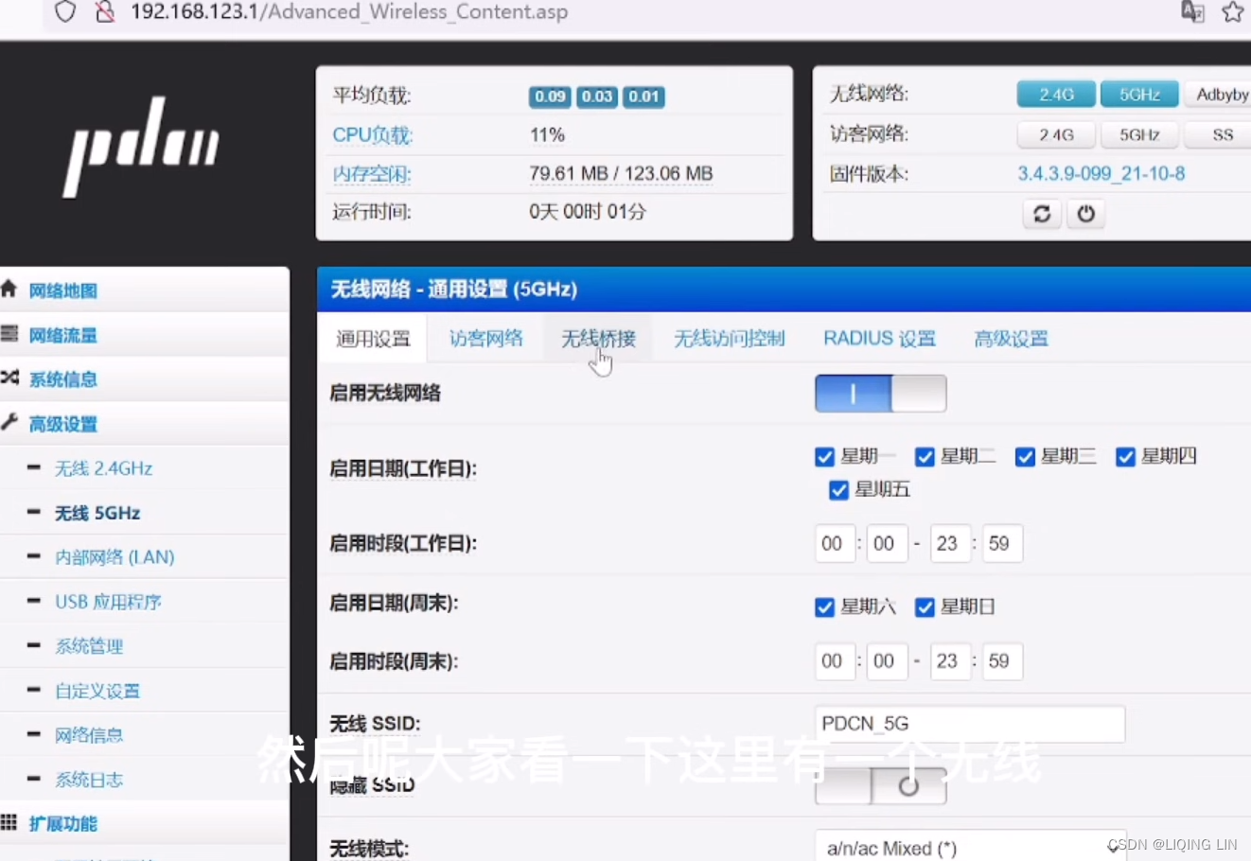The height and width of the screenshot is (861, 1251).
Task: Switch to the 访客网络 tab
Action: [485, 338]
